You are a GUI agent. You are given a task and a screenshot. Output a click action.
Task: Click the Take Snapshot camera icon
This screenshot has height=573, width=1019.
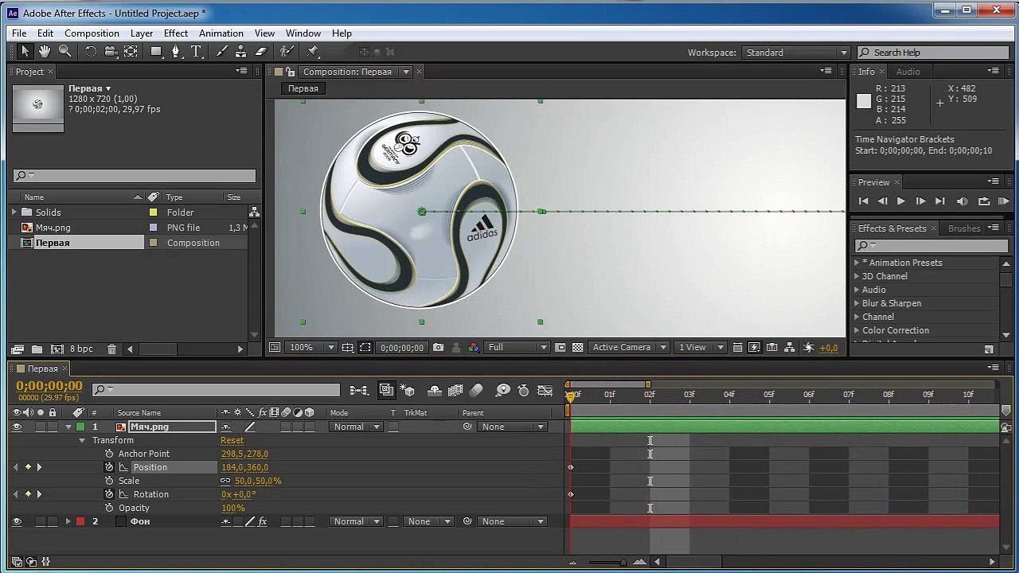(439, 348)
